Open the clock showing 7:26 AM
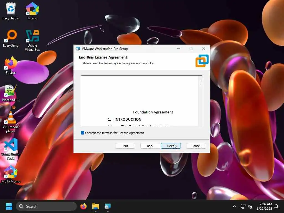Image resolution: width=284 pixels, height=213 pixels. 264,206
